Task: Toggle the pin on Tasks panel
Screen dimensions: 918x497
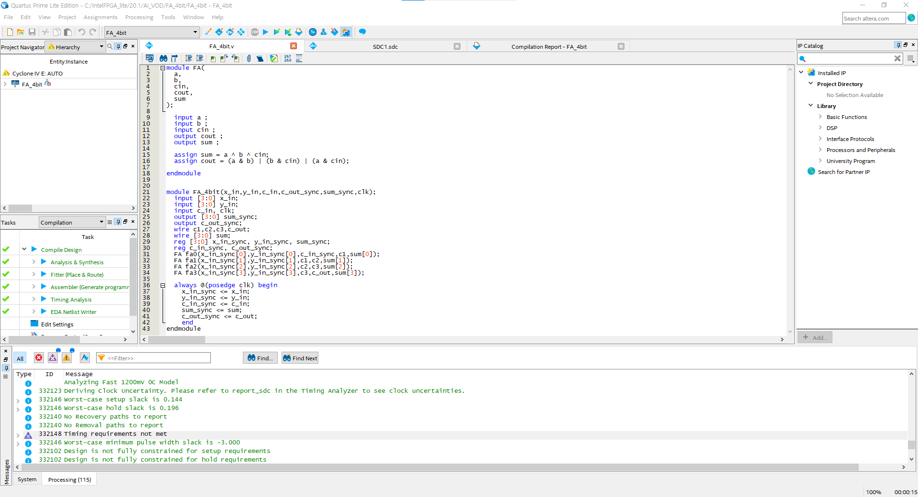Action: (x=119, y=222)
